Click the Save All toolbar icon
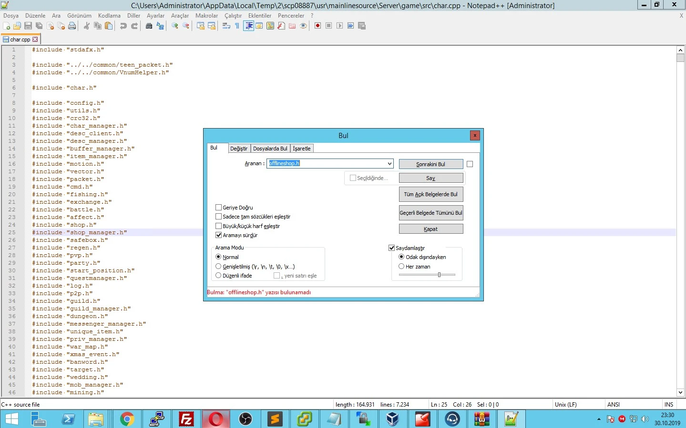This screenshot has height=428, width=686. point(39,26)
